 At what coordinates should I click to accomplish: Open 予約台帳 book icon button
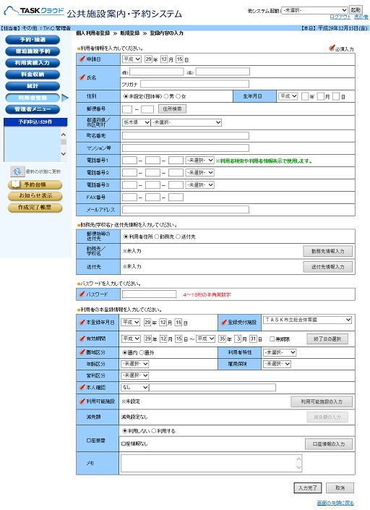tap(35, 184)
